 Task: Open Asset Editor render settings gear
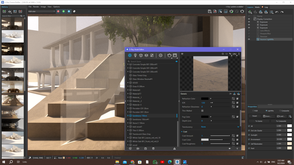[x=161, y=55]
